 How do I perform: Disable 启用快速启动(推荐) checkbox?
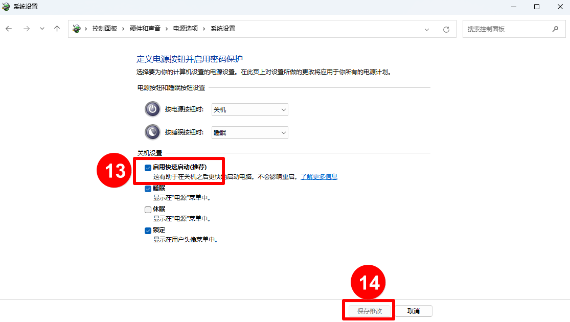tap(148, 167)
